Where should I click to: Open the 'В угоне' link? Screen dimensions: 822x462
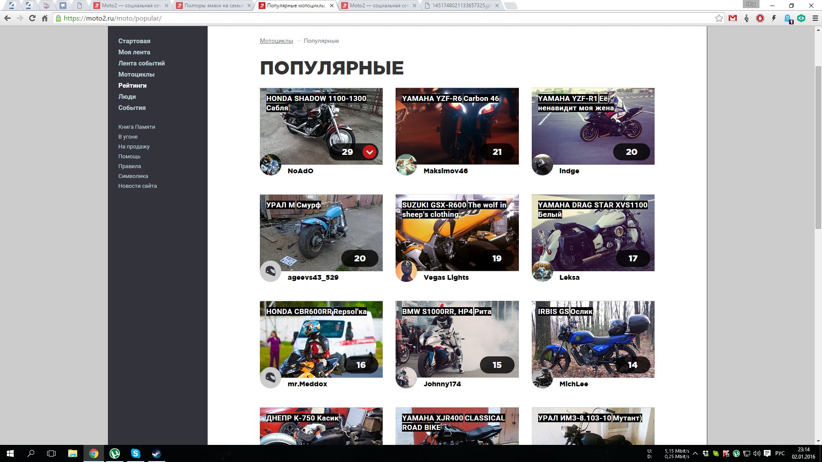(128, 137)
